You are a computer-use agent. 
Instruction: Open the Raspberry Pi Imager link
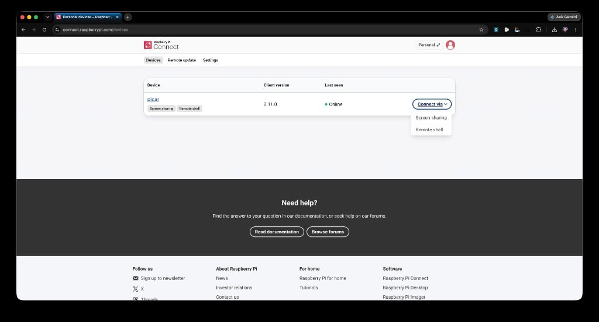[x=404, y=297]
